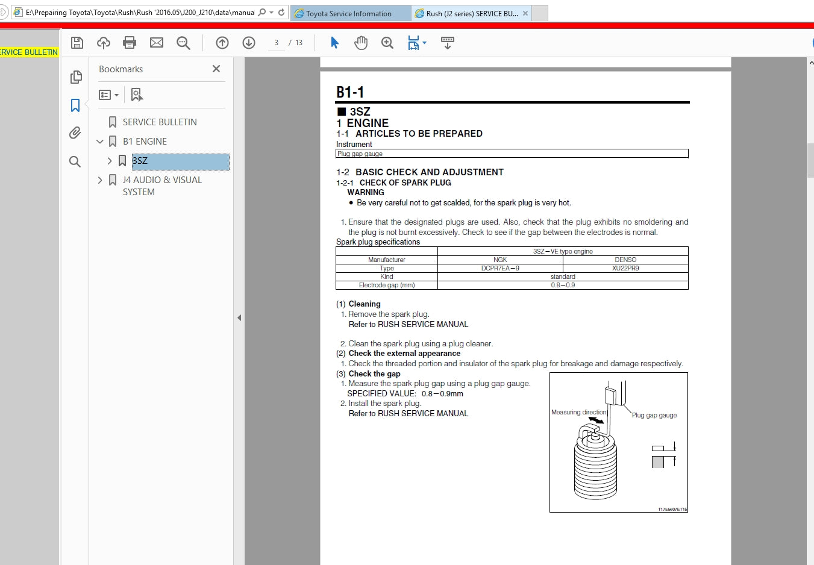Go to the next page
Viewport: 814px width, 565px height.
[248, 42]
